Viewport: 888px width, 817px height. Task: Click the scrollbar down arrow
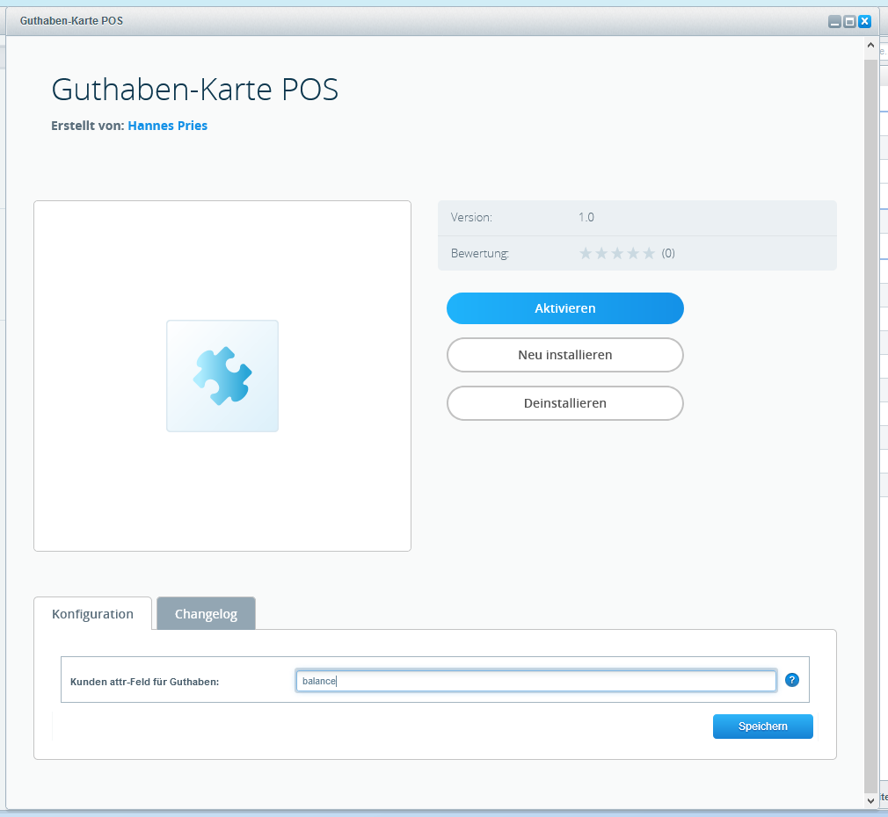tap(870, 800)
